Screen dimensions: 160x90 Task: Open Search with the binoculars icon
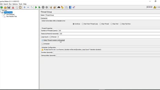pyautogui.click(x=59, y=7)
